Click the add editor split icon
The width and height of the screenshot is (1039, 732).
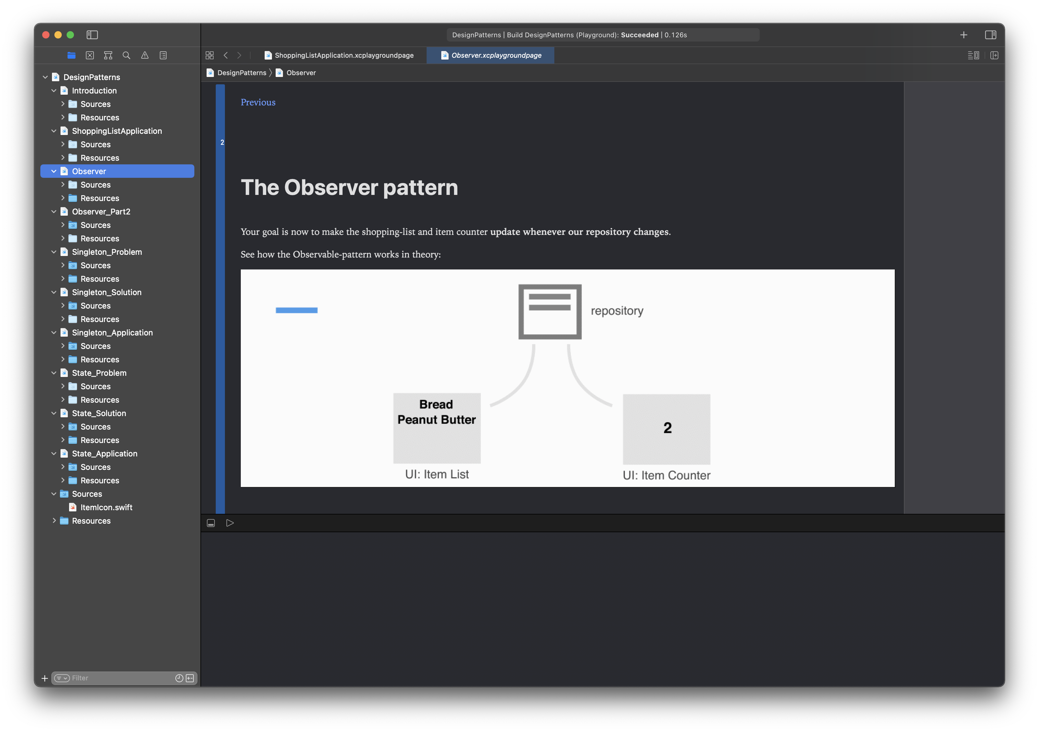pyautogui.click(x=994, y=55)
